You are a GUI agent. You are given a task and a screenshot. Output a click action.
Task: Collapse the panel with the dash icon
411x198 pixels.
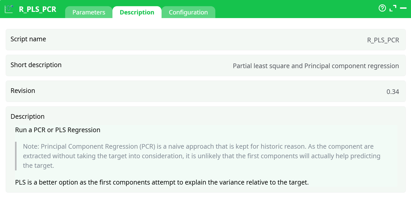403,8
